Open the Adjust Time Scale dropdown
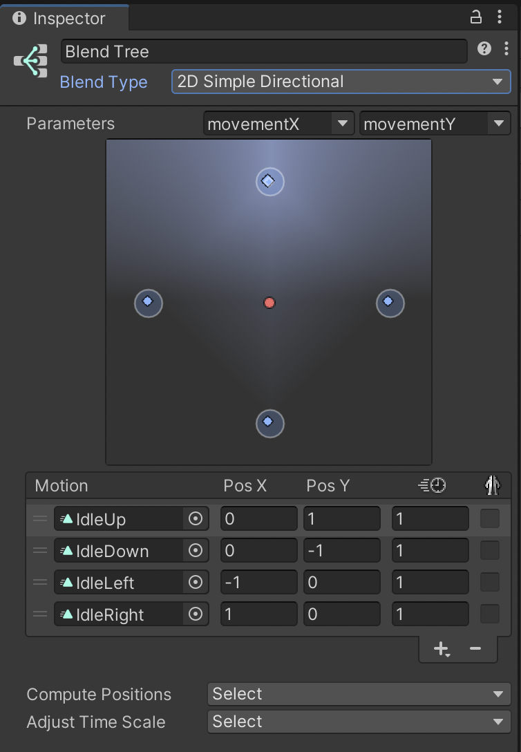The height and width of the screenshot is (752, 521). point(359,722)
